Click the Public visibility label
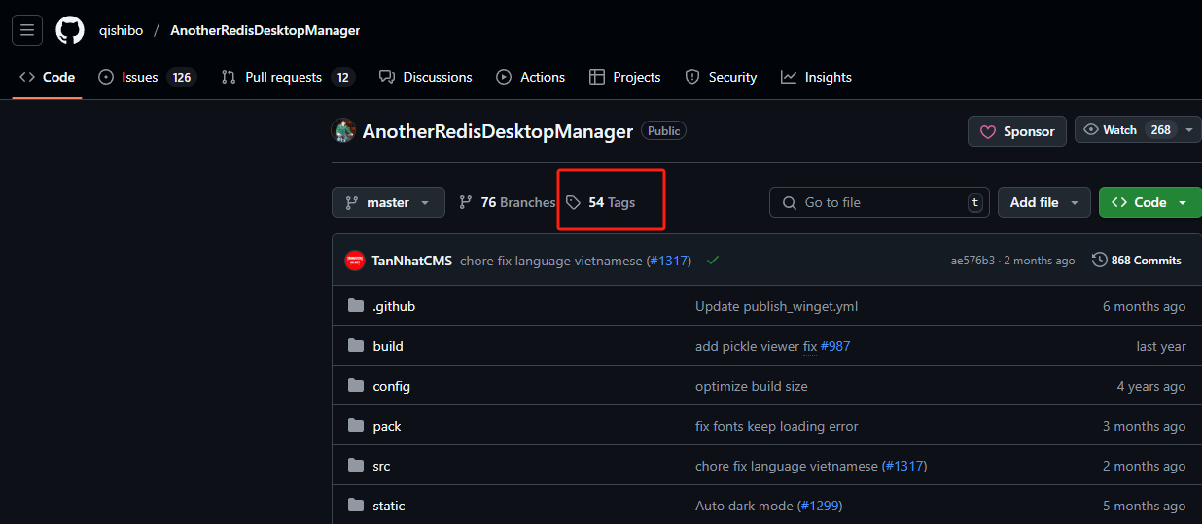Screen dimensions: 1202x524 tap(664, 131)
